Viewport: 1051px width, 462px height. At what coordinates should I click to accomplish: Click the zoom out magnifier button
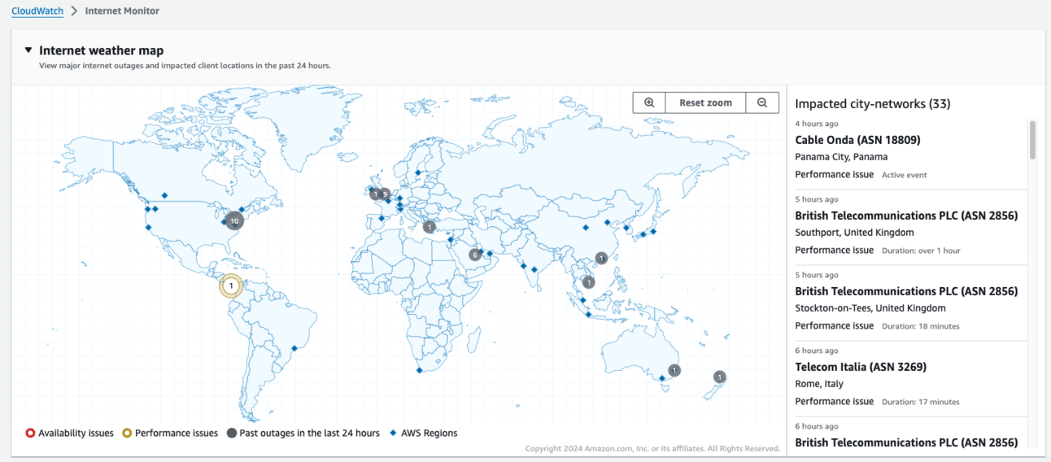[762, 102]
